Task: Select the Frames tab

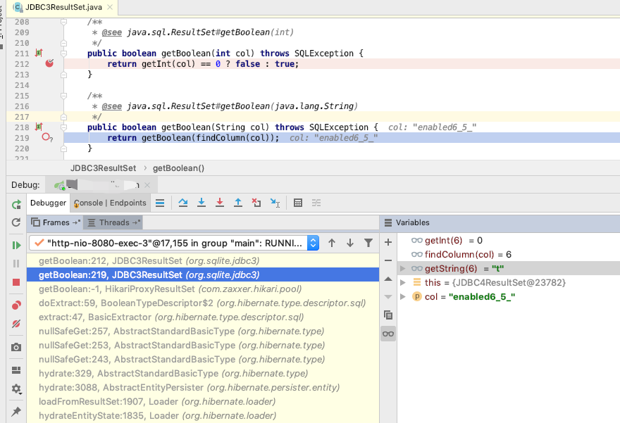Action: click(x=56, y=222)
